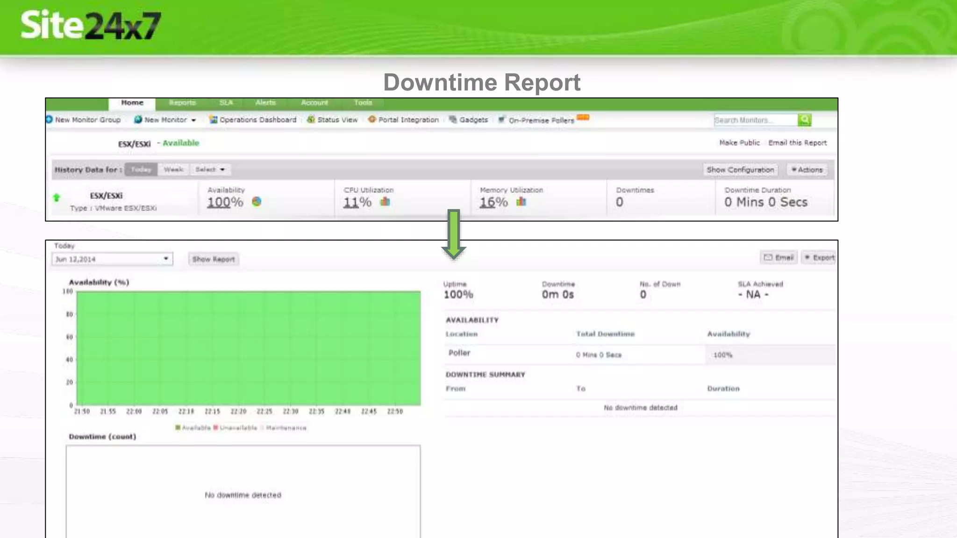Click the 11% CPU utilization value
The width and height of the screenshot is (957, 538).
coord(357,202)
